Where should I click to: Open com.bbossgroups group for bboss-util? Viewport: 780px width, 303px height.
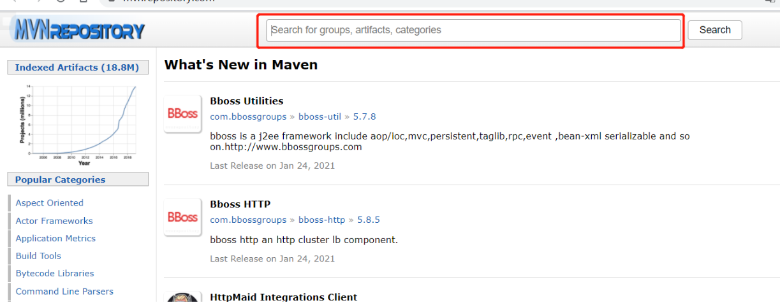click(248, 116)
